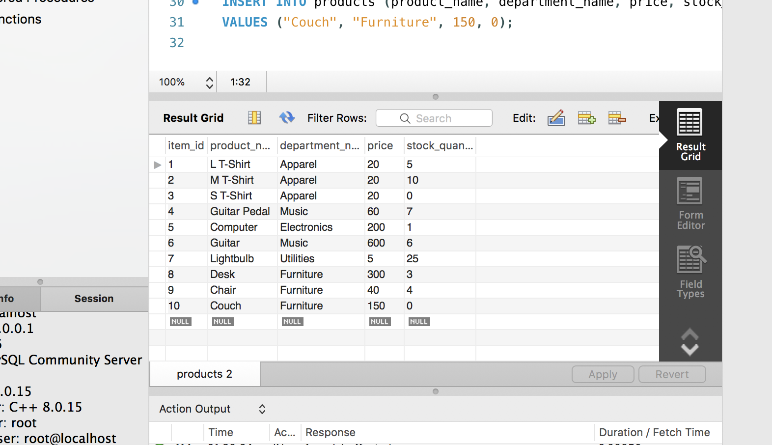
Task: Select the Lightbulb product cell
Action: click(x=242, y=259)
